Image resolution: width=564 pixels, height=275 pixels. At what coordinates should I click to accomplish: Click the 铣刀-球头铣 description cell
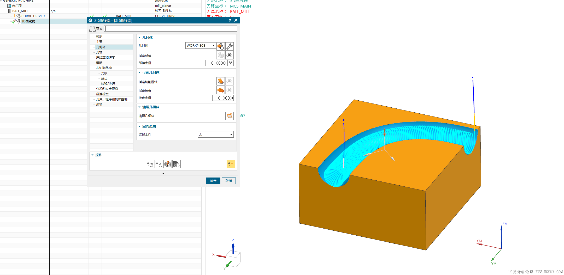164,11
